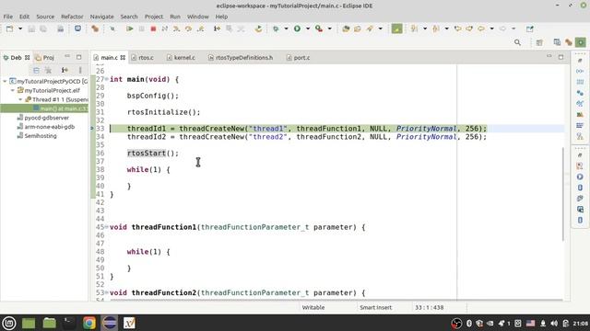Select the Proj explorer tab

click(x=45, y=57)
